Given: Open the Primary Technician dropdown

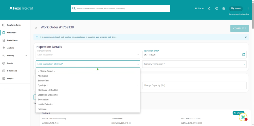Looking at the screenshot, I should (194, 64).
